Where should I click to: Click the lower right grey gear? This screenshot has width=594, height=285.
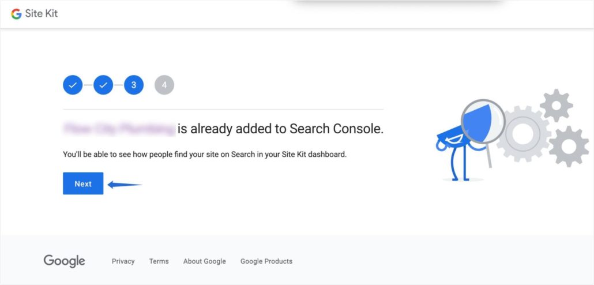[569, 147]
